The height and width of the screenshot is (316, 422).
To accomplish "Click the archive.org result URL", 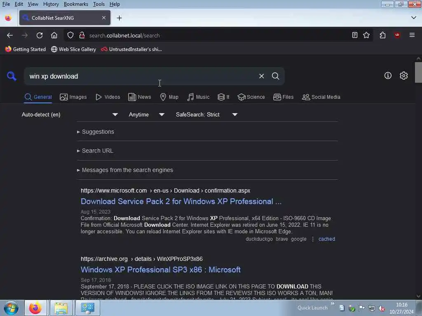I will [142, 259].
